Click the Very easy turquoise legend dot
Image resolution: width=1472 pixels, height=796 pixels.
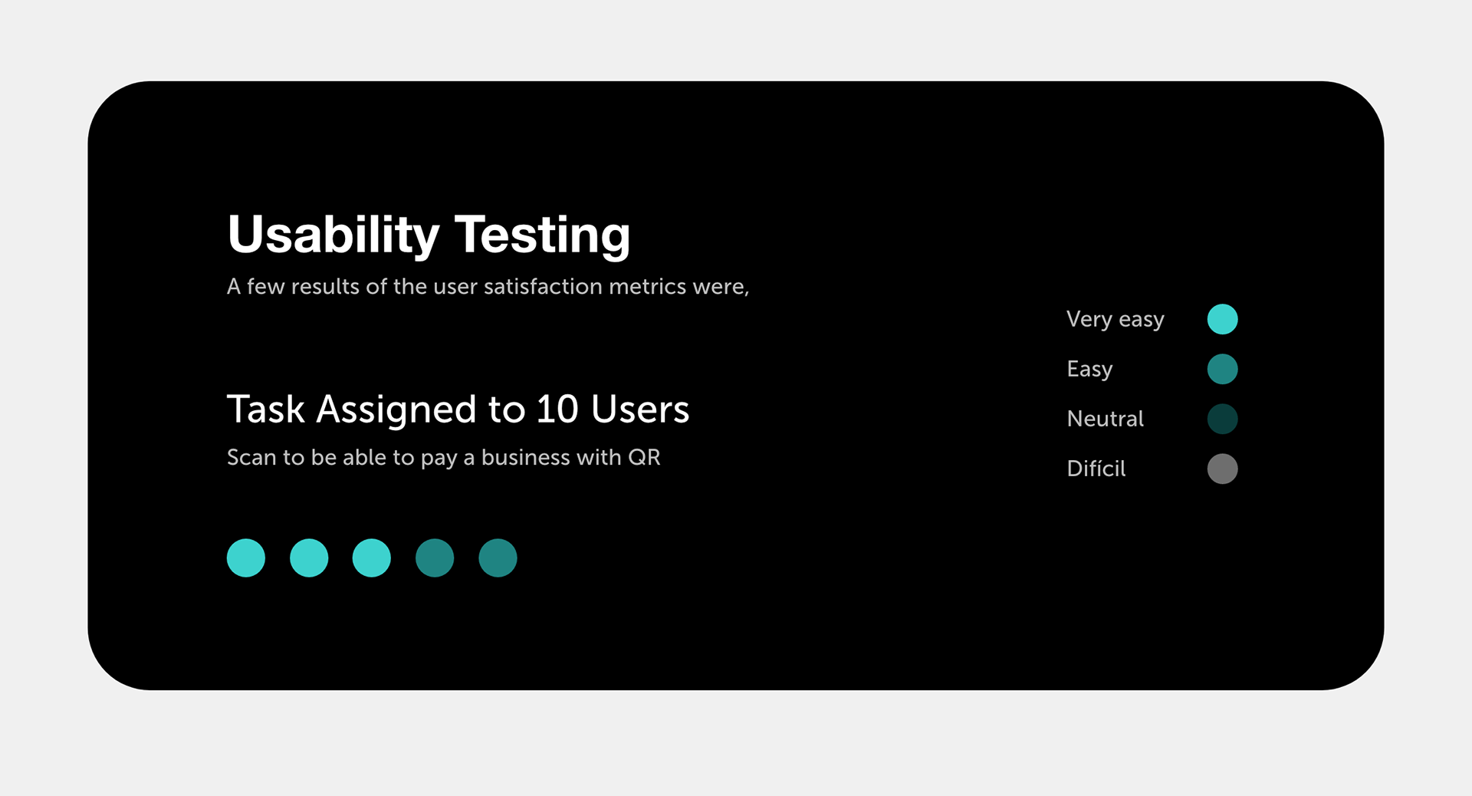(1222, 319)
